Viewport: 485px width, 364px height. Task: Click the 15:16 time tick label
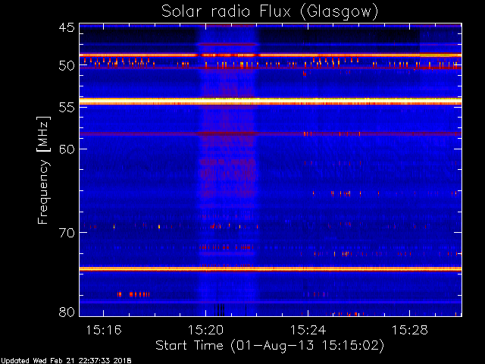point(104,330)
